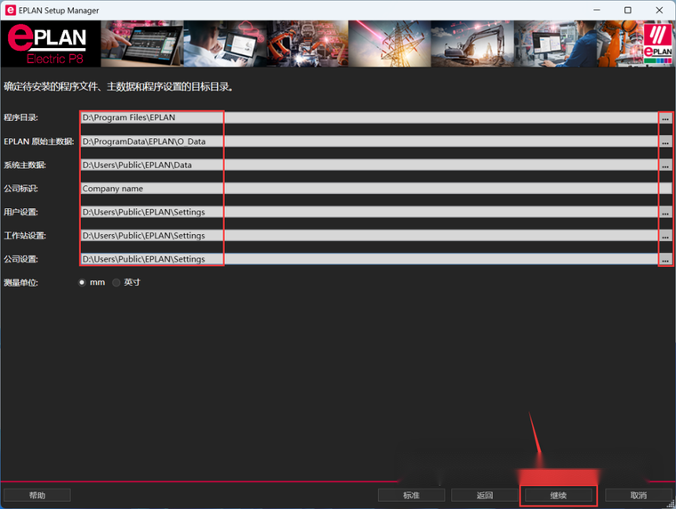This screenshot has height=509, width=676.
Task: Click the 标准 button to restore defaults
Action: coord(411,495)
